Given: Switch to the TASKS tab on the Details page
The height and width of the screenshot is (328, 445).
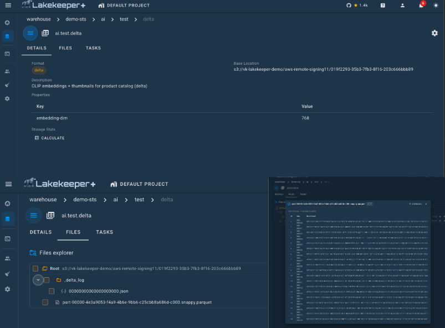Looking at the screenshot, I should (x=93, y=48).
